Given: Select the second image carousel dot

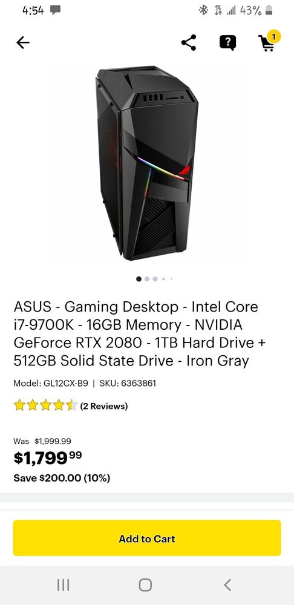Looking at the screenshot, I should pos(147,279).
